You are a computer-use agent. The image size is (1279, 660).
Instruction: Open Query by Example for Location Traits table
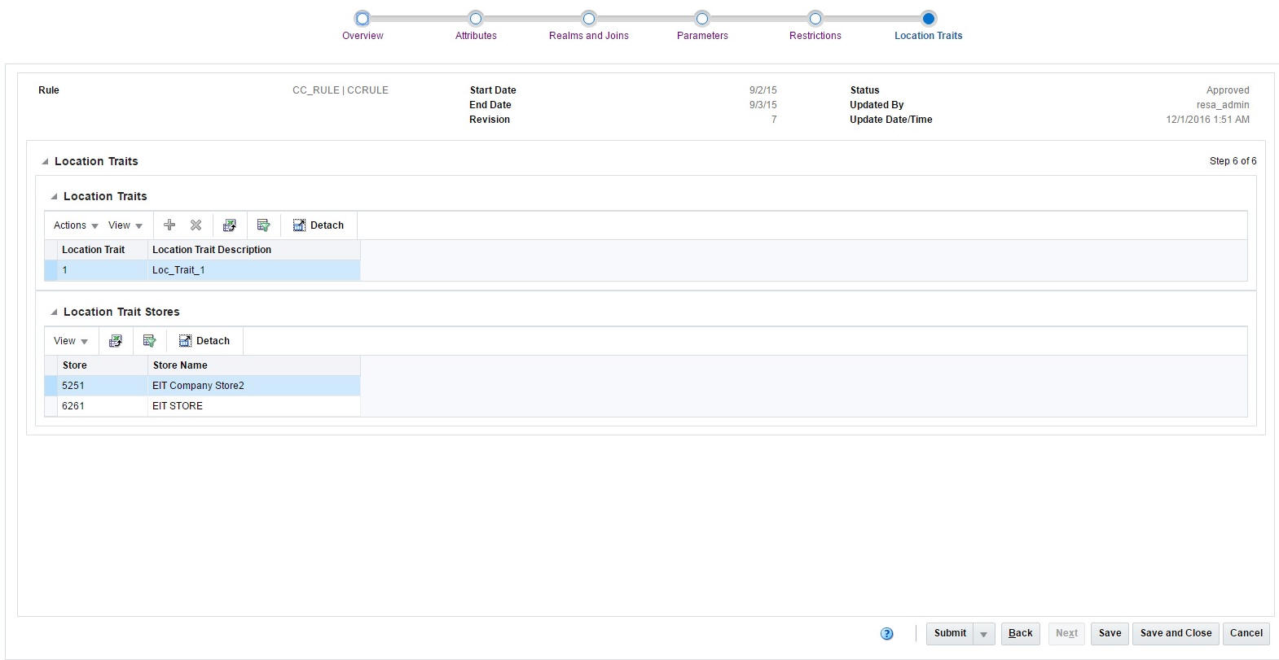263,225
